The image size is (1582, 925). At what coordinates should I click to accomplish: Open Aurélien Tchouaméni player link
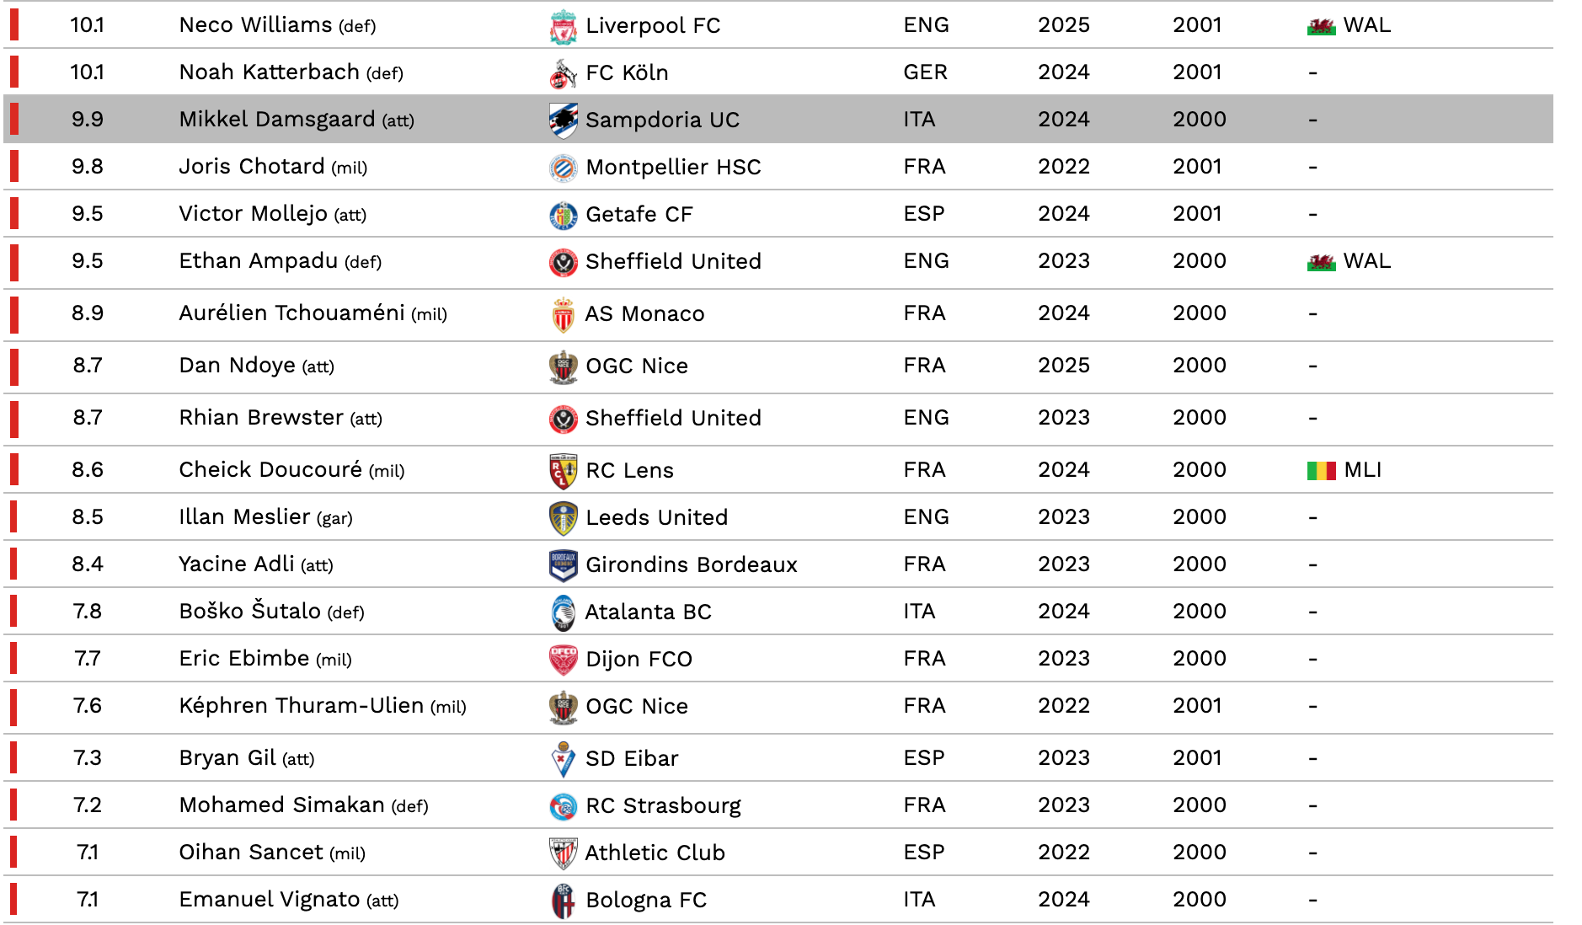[x=291, y=313]
